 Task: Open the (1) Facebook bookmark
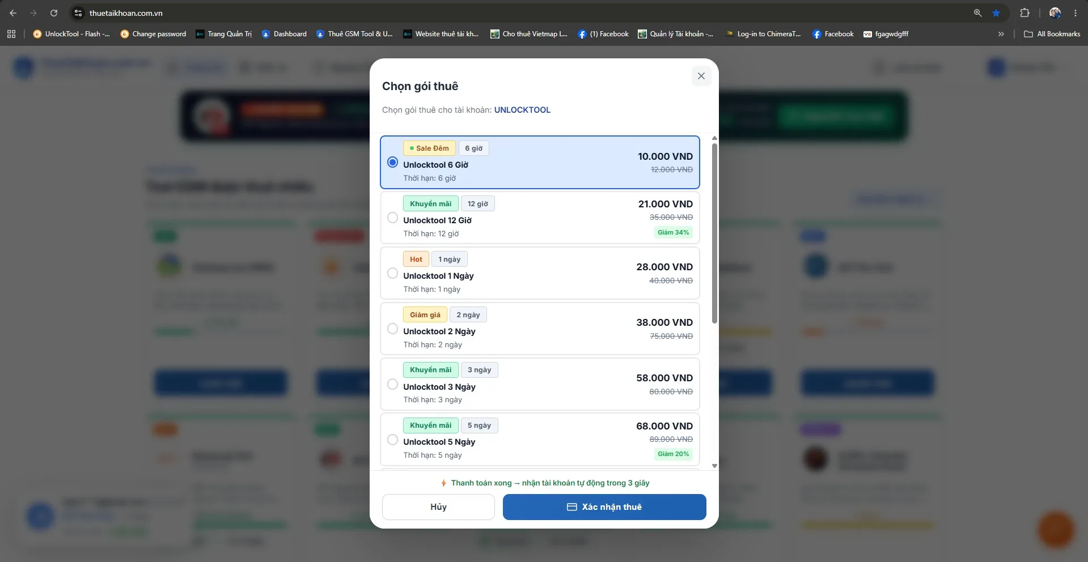(x=603, y=34)
